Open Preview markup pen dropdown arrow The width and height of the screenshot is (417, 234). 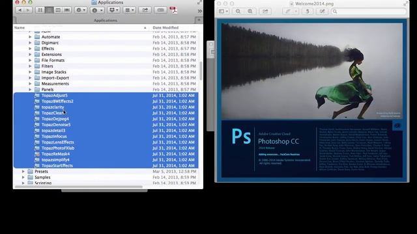(296, 11)
